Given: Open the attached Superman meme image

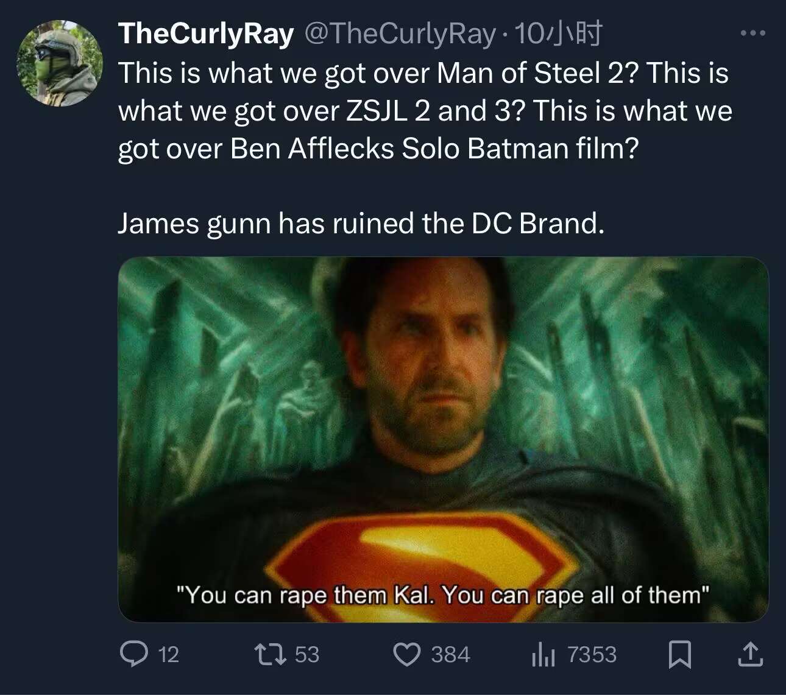Looking at the screenshot, I should [443, 439].
